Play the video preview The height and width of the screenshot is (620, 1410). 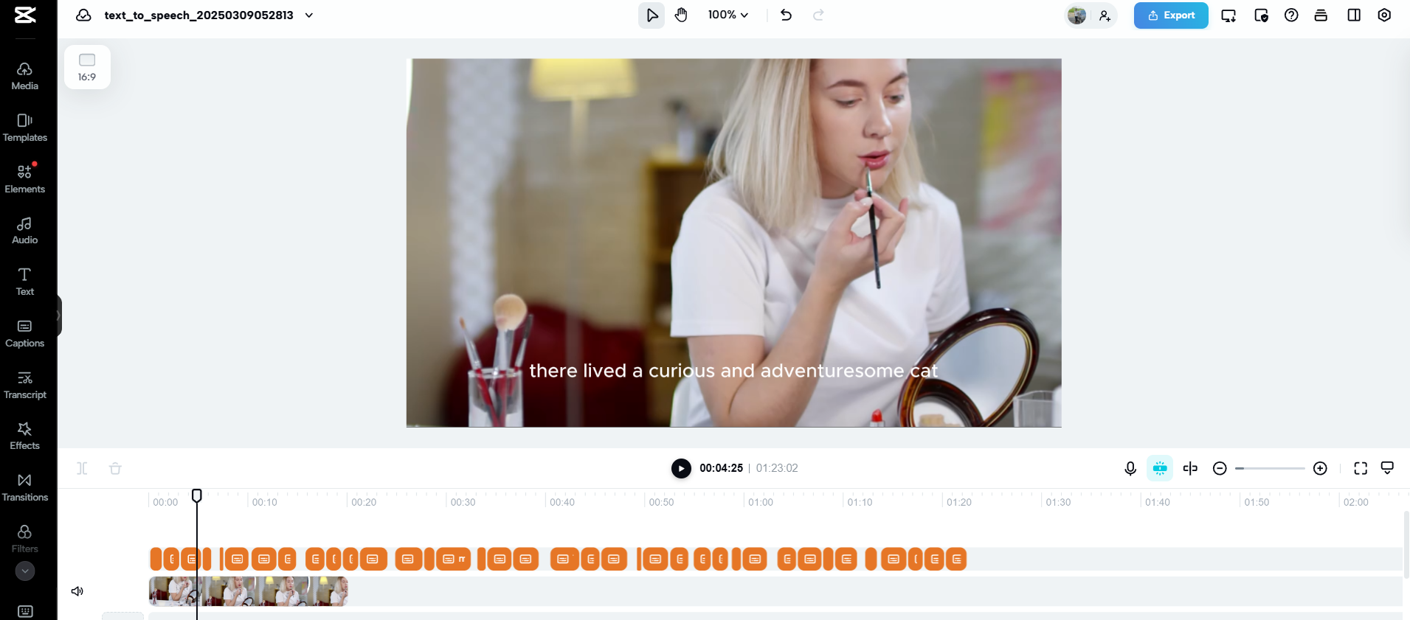click(x=681, y=468)
